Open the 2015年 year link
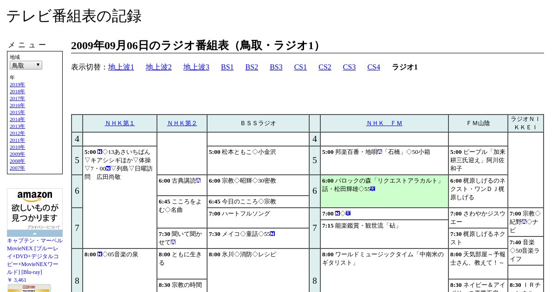The height and width of the screenshot is (292, 557). [x=17, y=112]
